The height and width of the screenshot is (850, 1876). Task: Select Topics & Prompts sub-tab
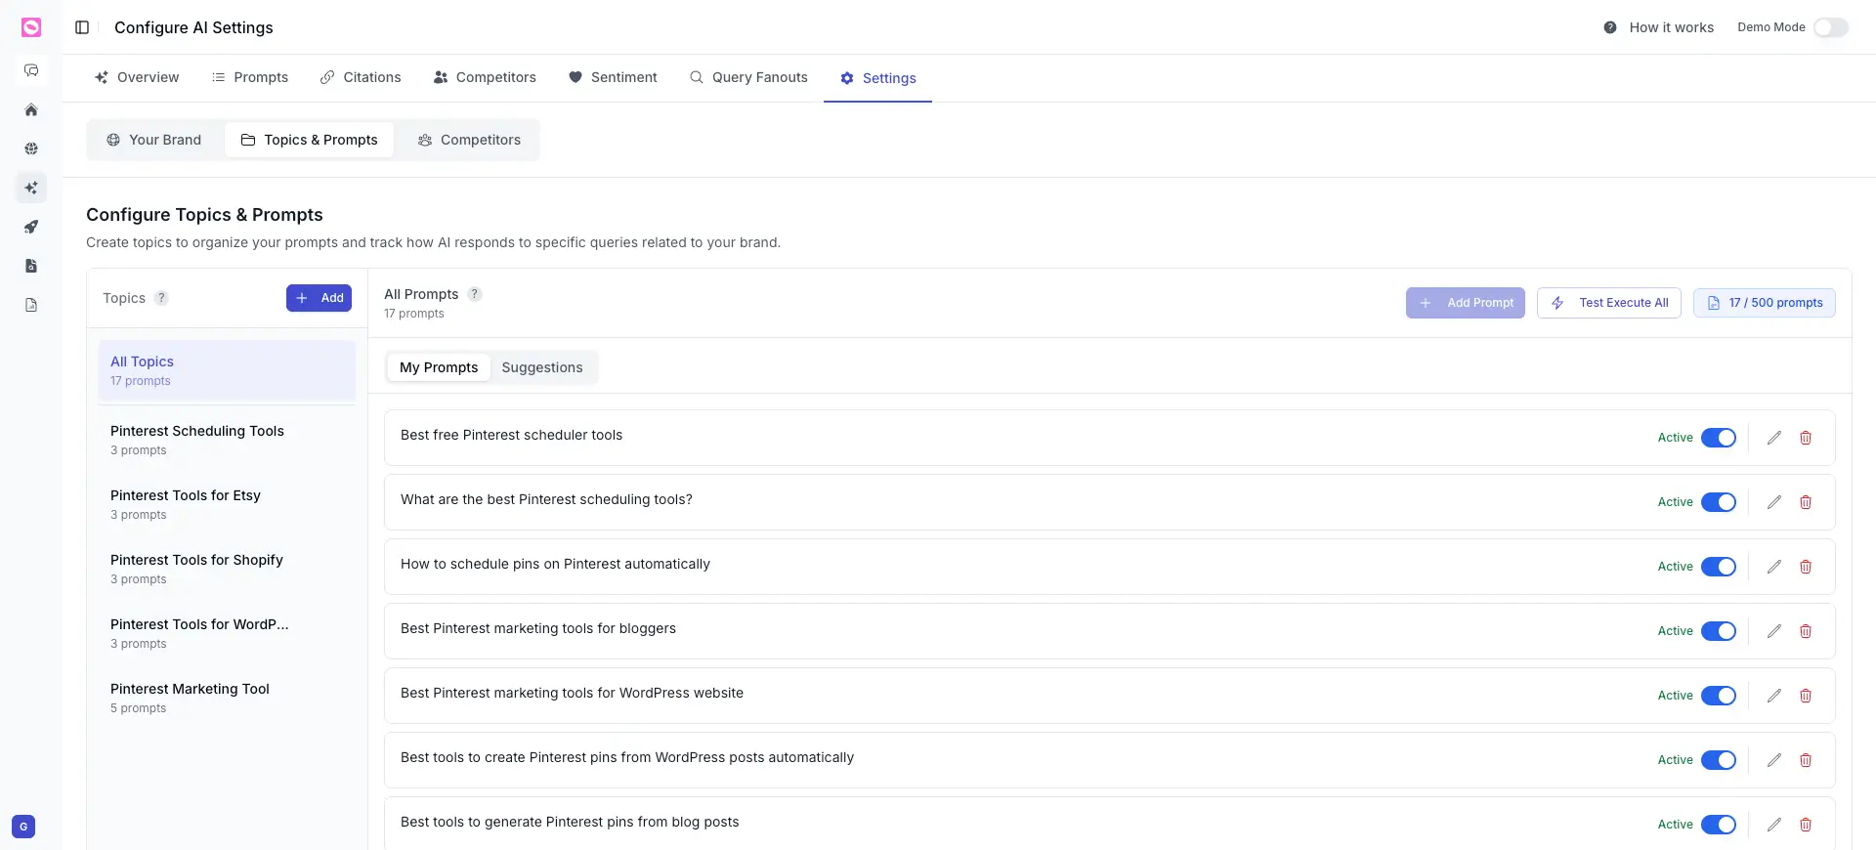point(309,140)
